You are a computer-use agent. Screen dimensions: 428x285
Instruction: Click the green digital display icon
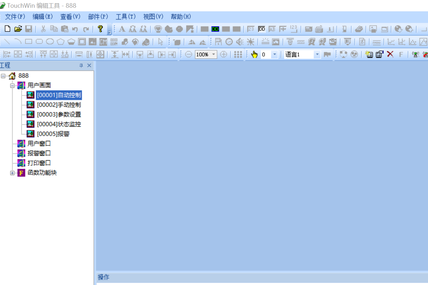pyautogui.click(x=215, y=29)
